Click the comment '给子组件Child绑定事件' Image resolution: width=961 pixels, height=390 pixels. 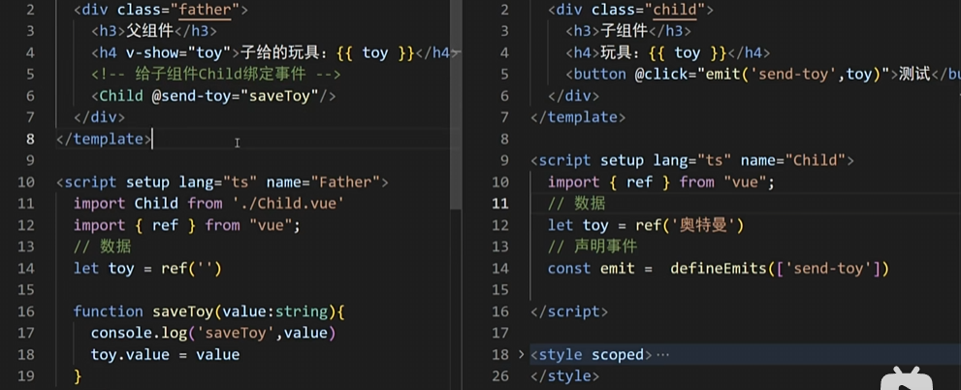(x=220, y=74)
